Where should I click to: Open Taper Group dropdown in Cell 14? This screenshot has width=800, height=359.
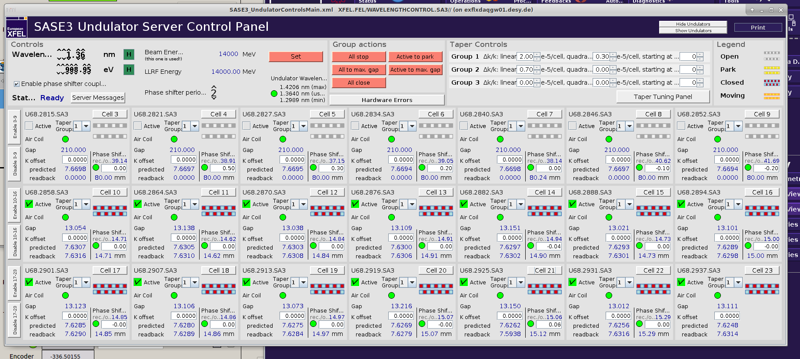(521, 204)
